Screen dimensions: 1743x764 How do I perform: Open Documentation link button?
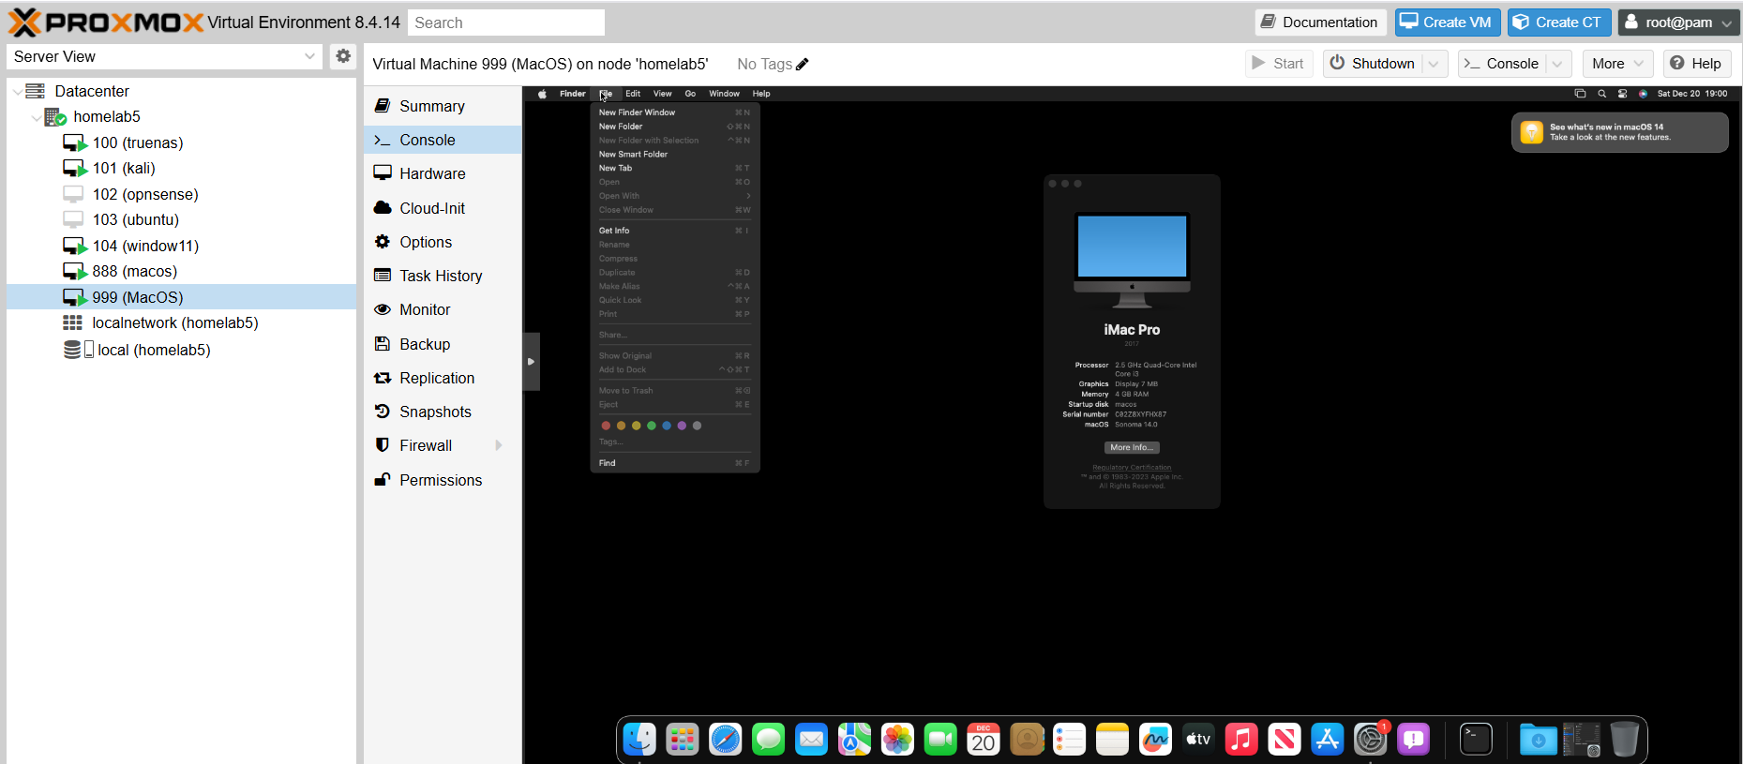(x=1320, y=22)
